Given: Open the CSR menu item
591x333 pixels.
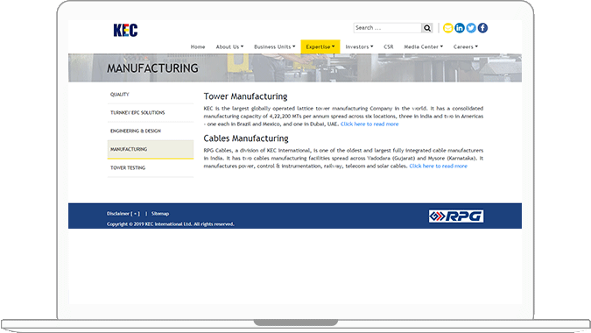Looking at the screenshot, I should (x=389, y=46).
